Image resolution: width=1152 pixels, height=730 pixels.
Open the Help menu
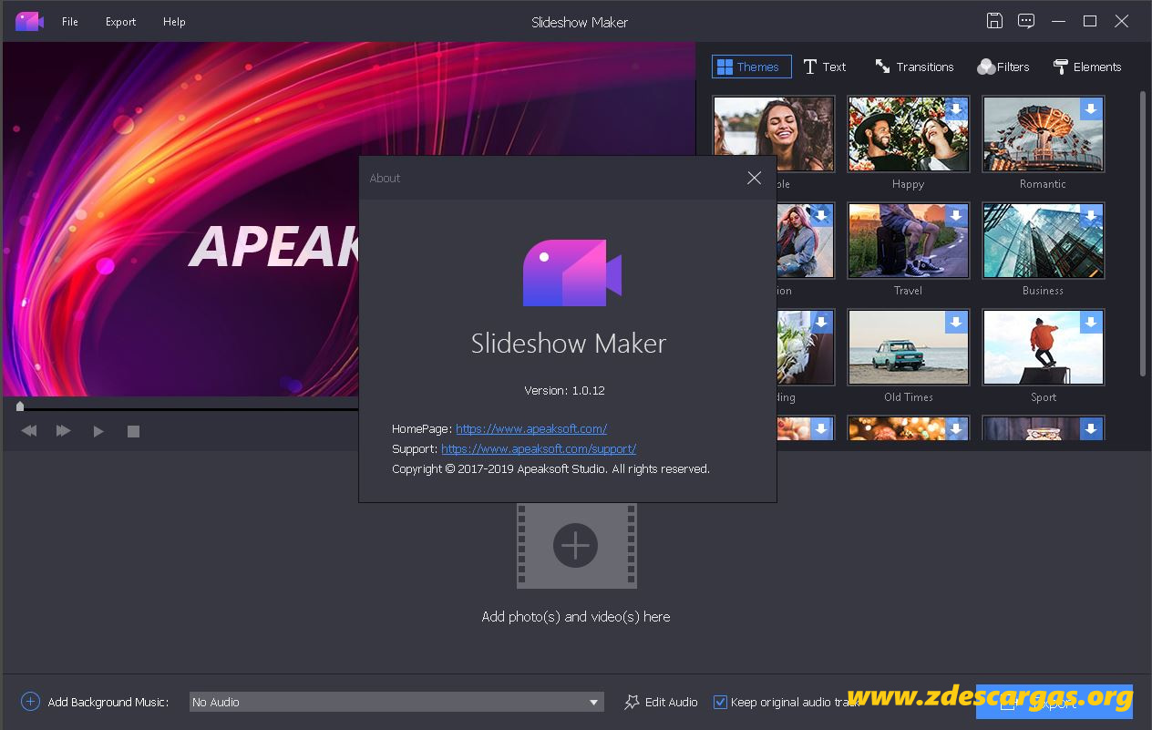(174, 21)
